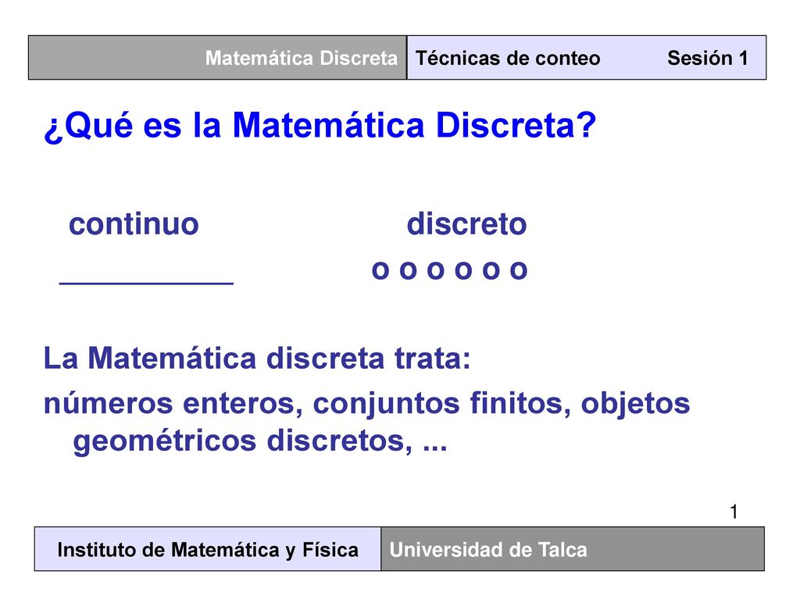Click the Universidad de Talca footer label

tap(488, 550)
